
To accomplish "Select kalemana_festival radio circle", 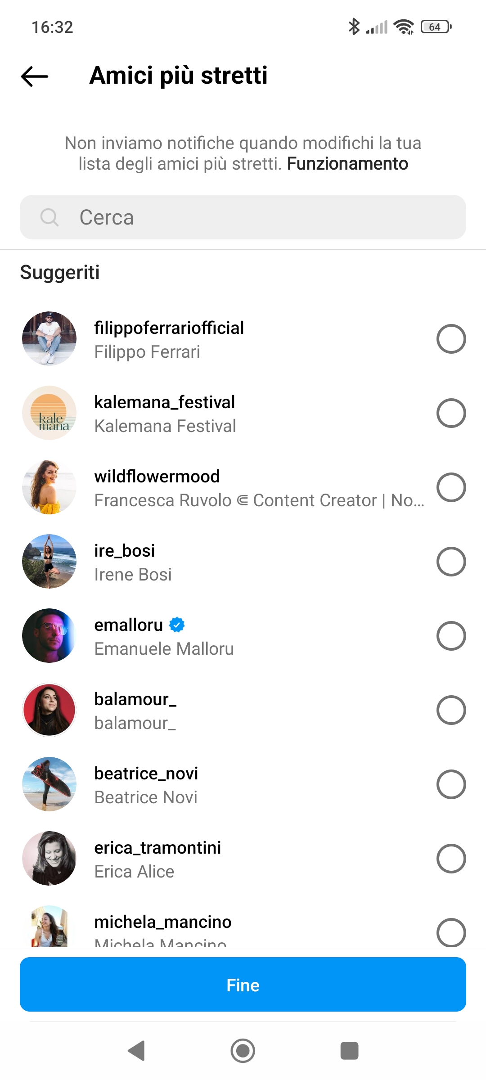I will point(451,413).
